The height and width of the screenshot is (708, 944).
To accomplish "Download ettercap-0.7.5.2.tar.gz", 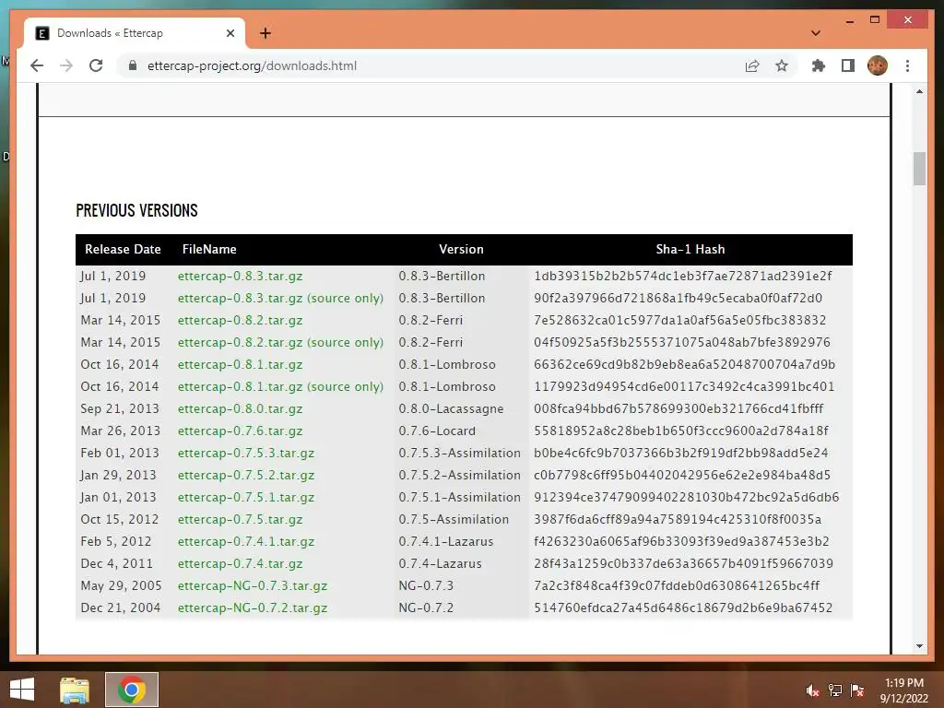I will tap(245, 475).
